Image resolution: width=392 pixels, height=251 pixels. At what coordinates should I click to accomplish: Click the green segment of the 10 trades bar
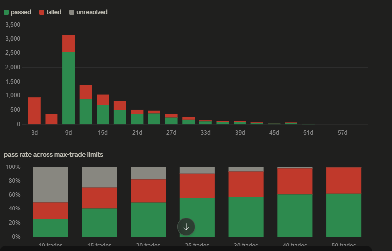tap(50, 228)
